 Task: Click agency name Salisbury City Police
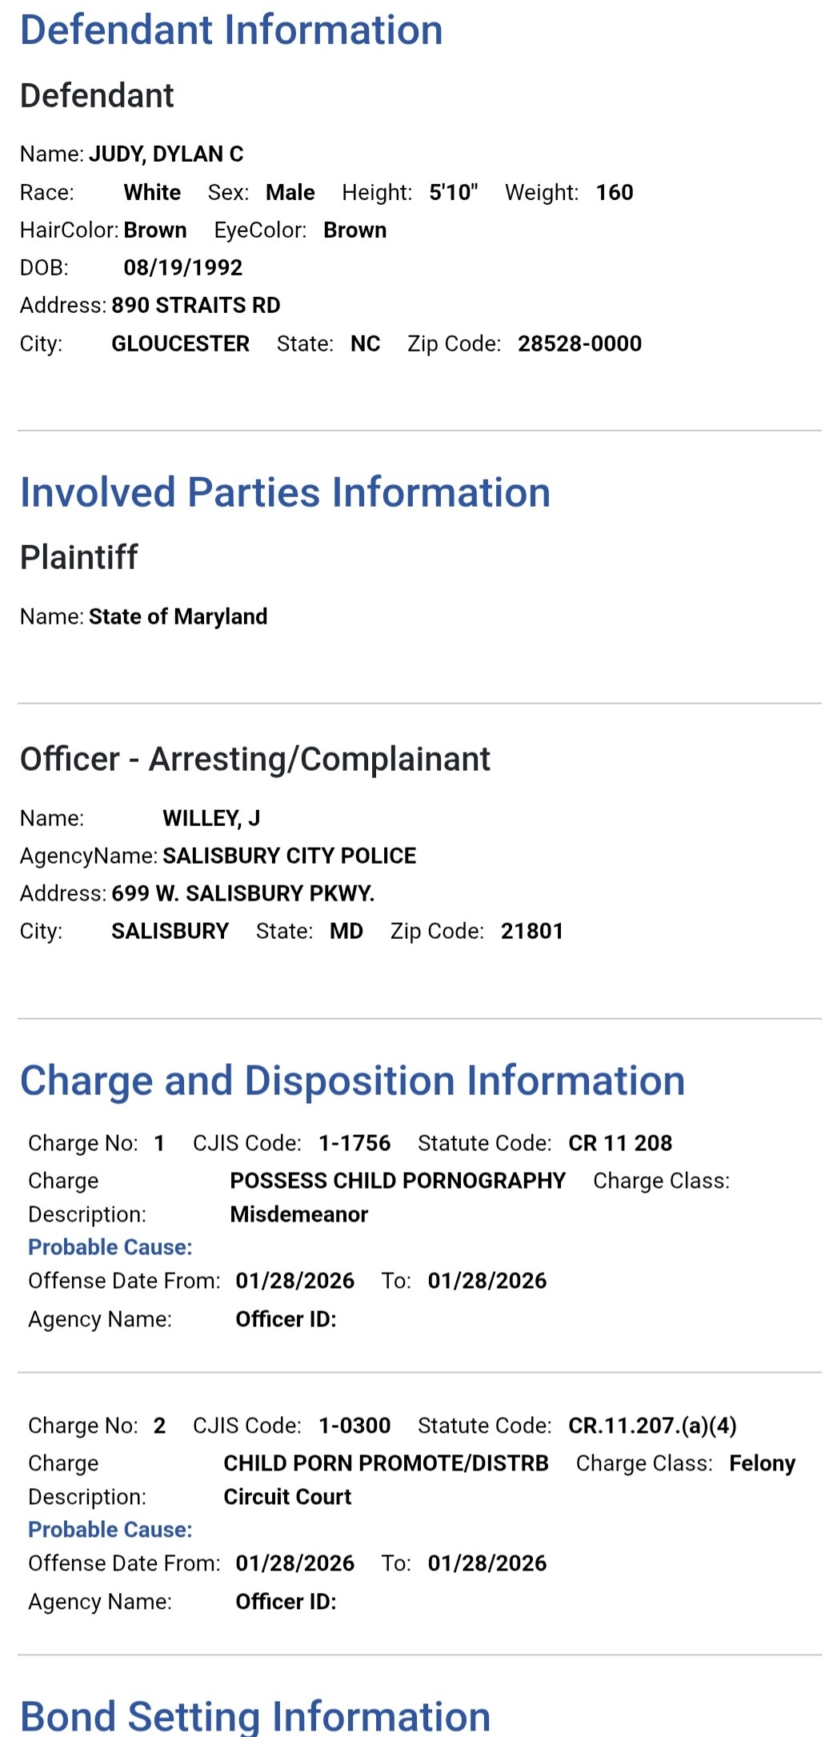tap(290, 856)
